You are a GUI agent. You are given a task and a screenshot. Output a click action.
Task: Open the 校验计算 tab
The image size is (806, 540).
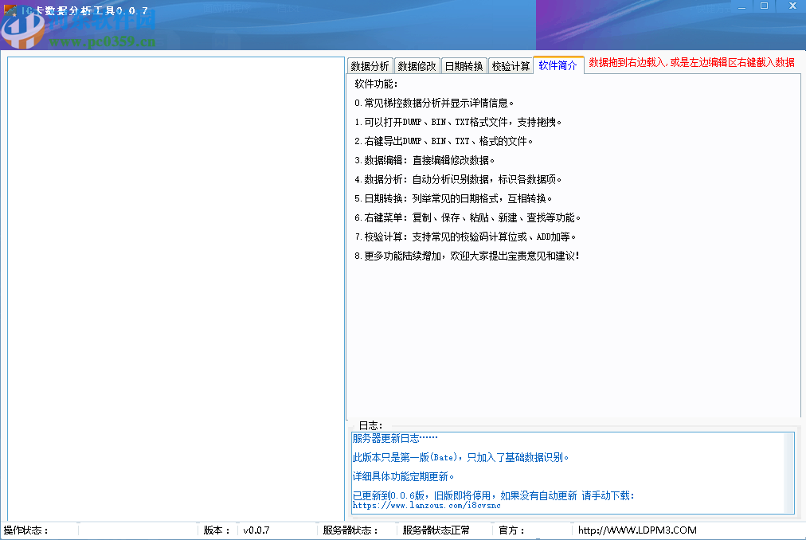point(510,65)
